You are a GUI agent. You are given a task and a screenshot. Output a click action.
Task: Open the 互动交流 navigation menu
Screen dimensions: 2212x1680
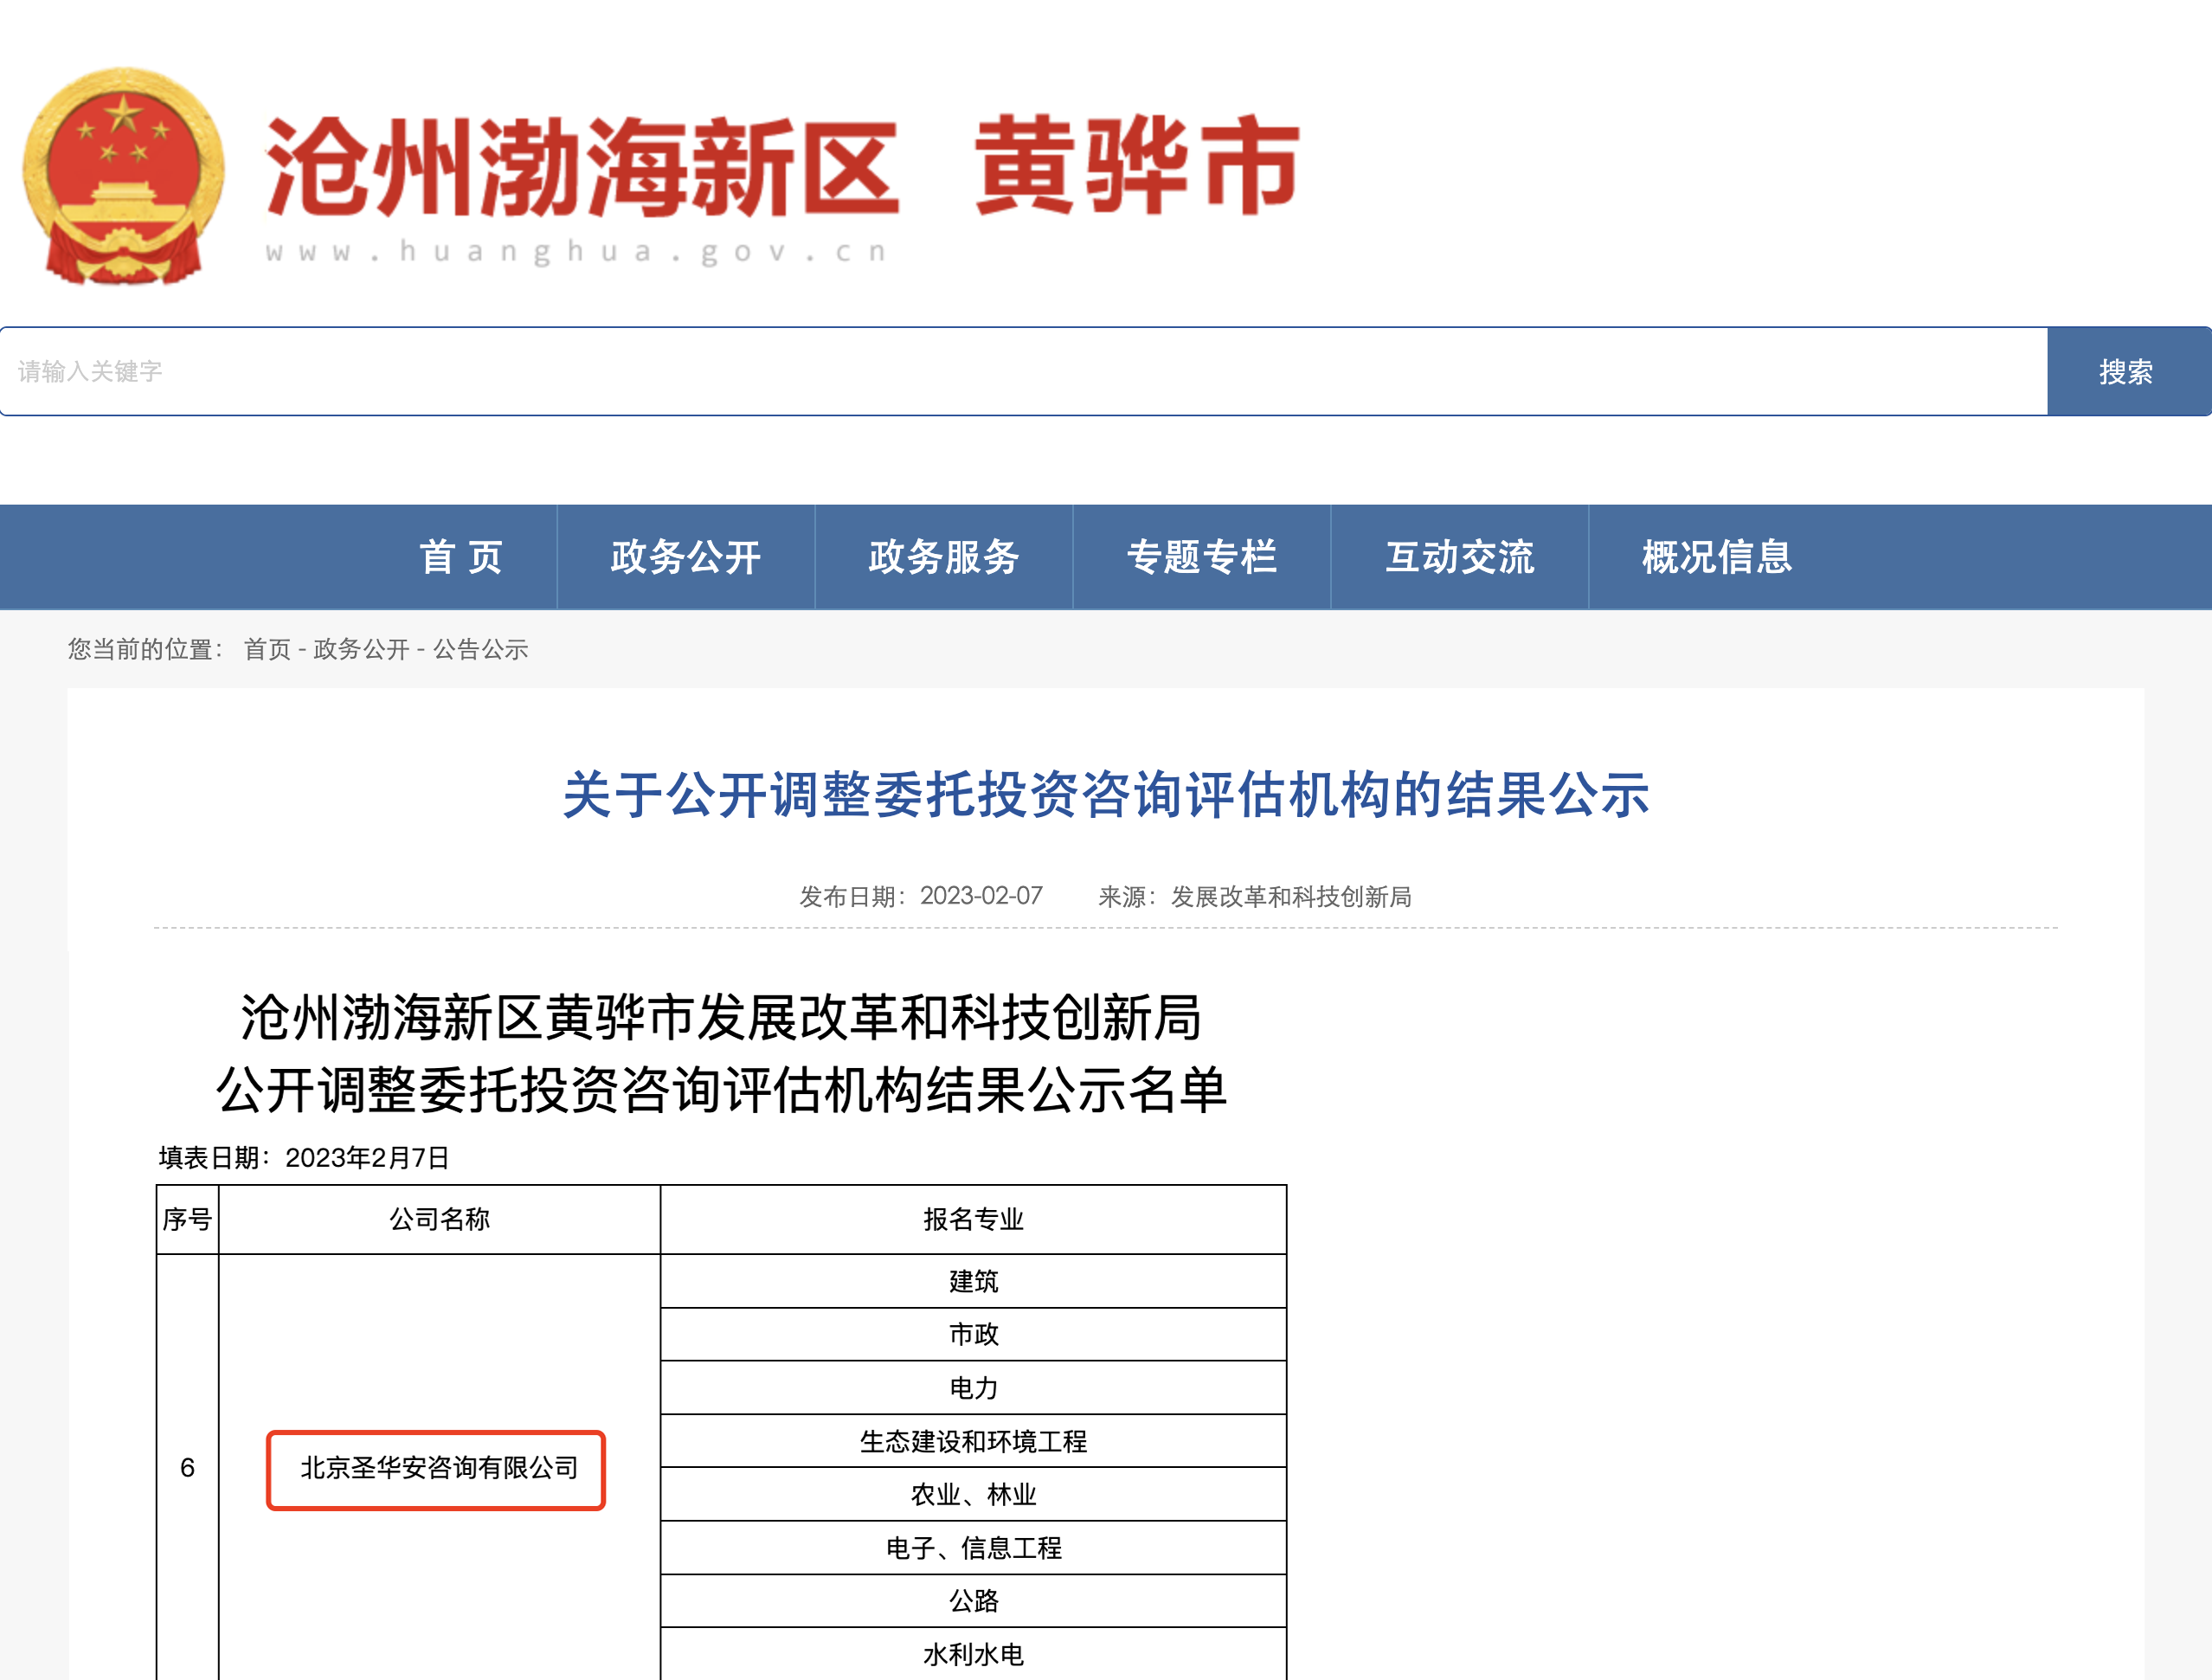point(1460,557)
